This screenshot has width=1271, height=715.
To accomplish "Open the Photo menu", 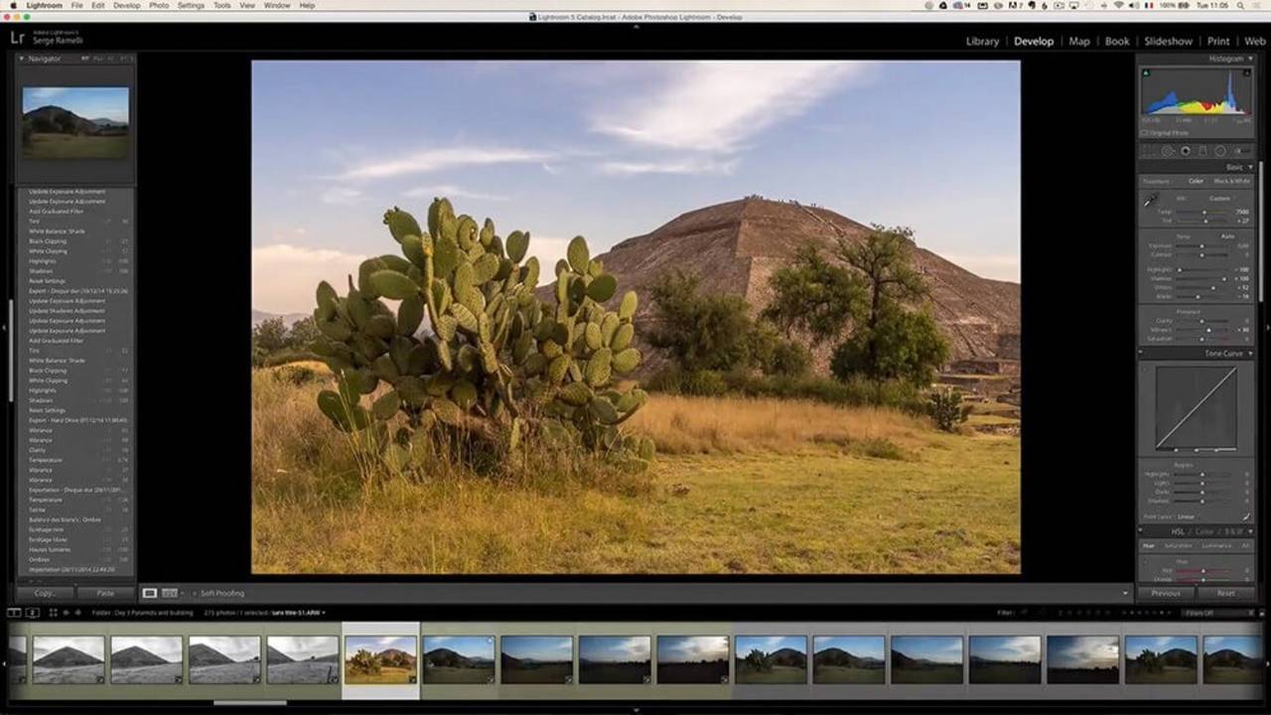I will point(159,5).
